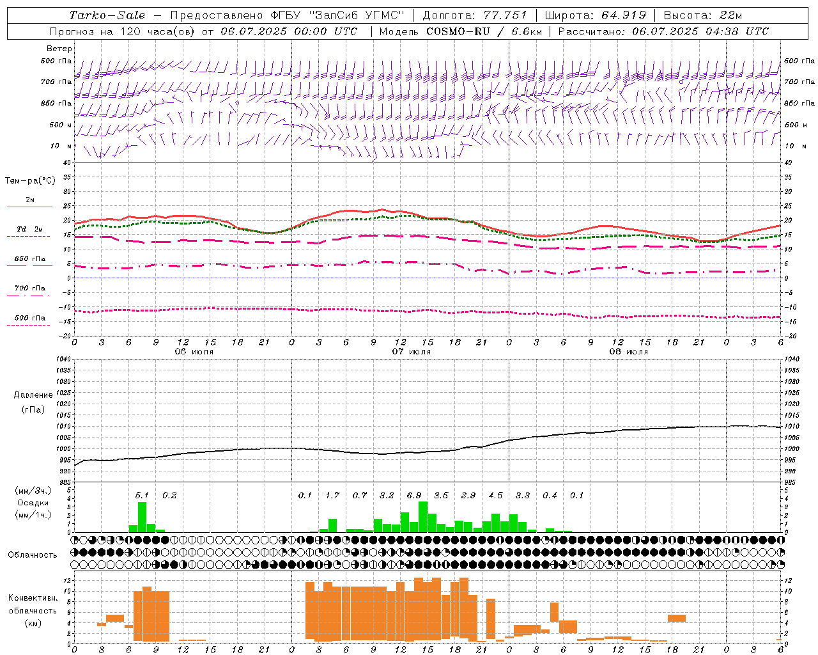Click the 500 гПа temperature legend label
This screenshot has width=818, height=655.
click(x=29, y=318)
